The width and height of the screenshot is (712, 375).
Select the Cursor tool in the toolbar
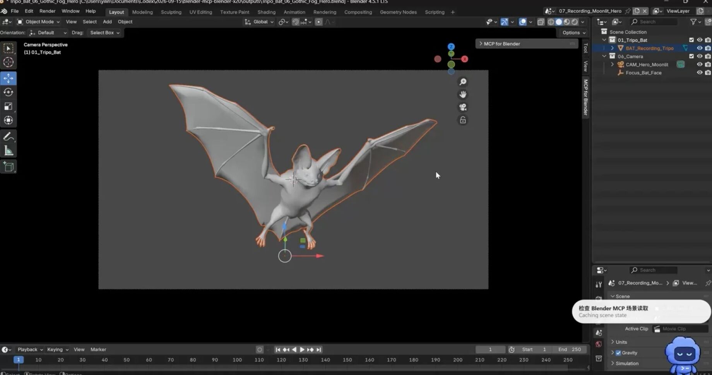[8, 62]
